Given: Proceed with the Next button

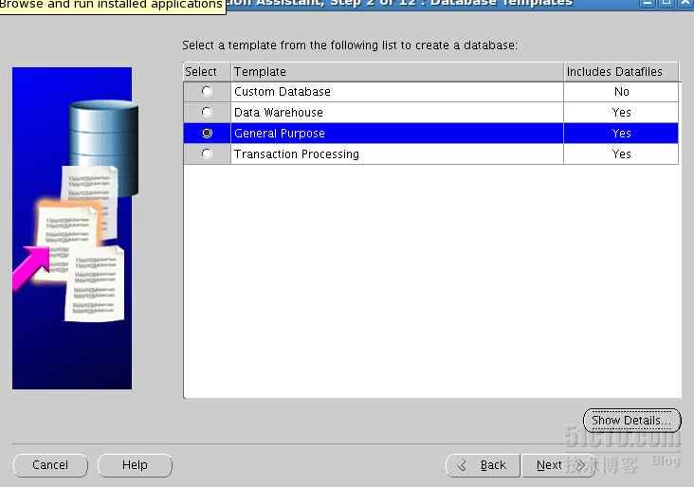Looking at the screenshot, I should pyautogui.click(x=558, y=465).
